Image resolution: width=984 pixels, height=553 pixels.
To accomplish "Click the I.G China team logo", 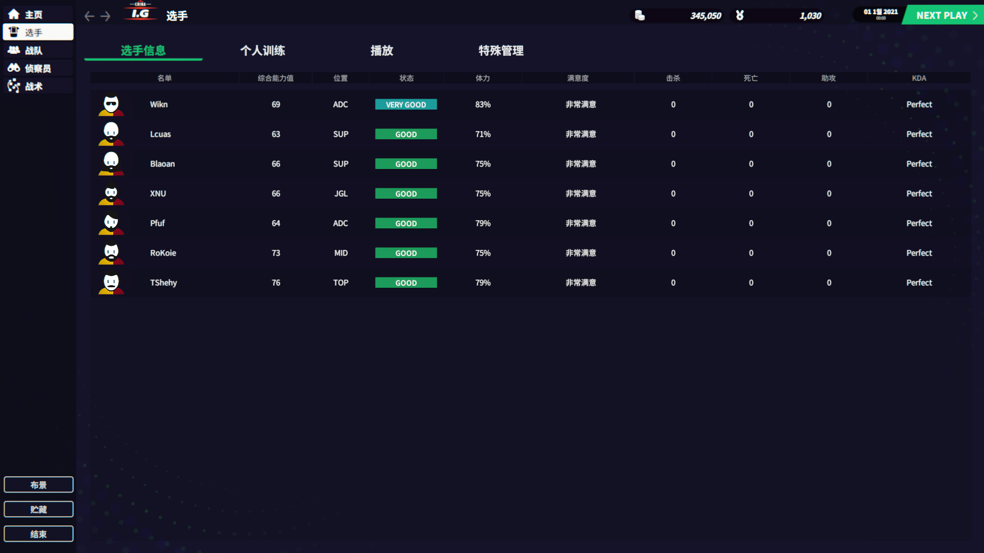I will click(139, 13).
